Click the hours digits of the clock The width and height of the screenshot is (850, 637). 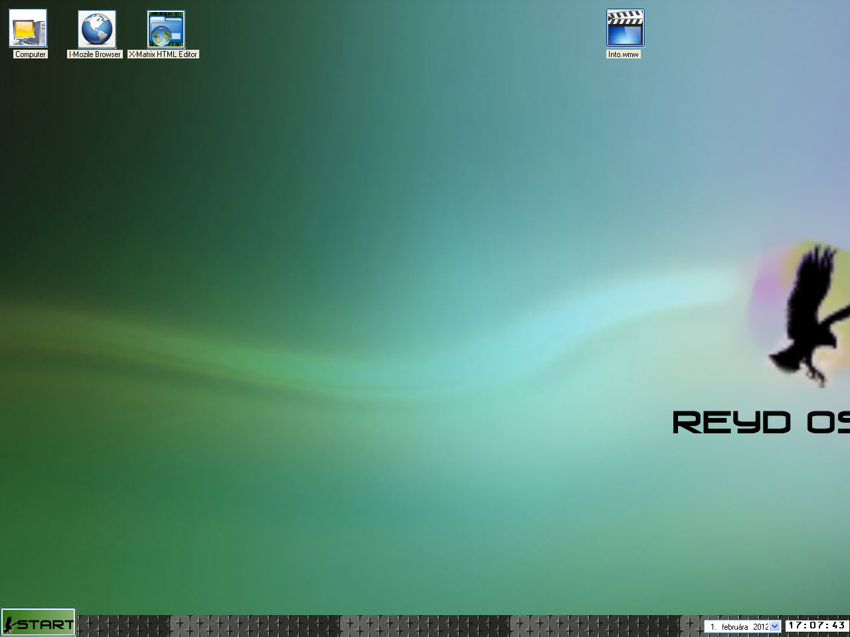point(795,626)
